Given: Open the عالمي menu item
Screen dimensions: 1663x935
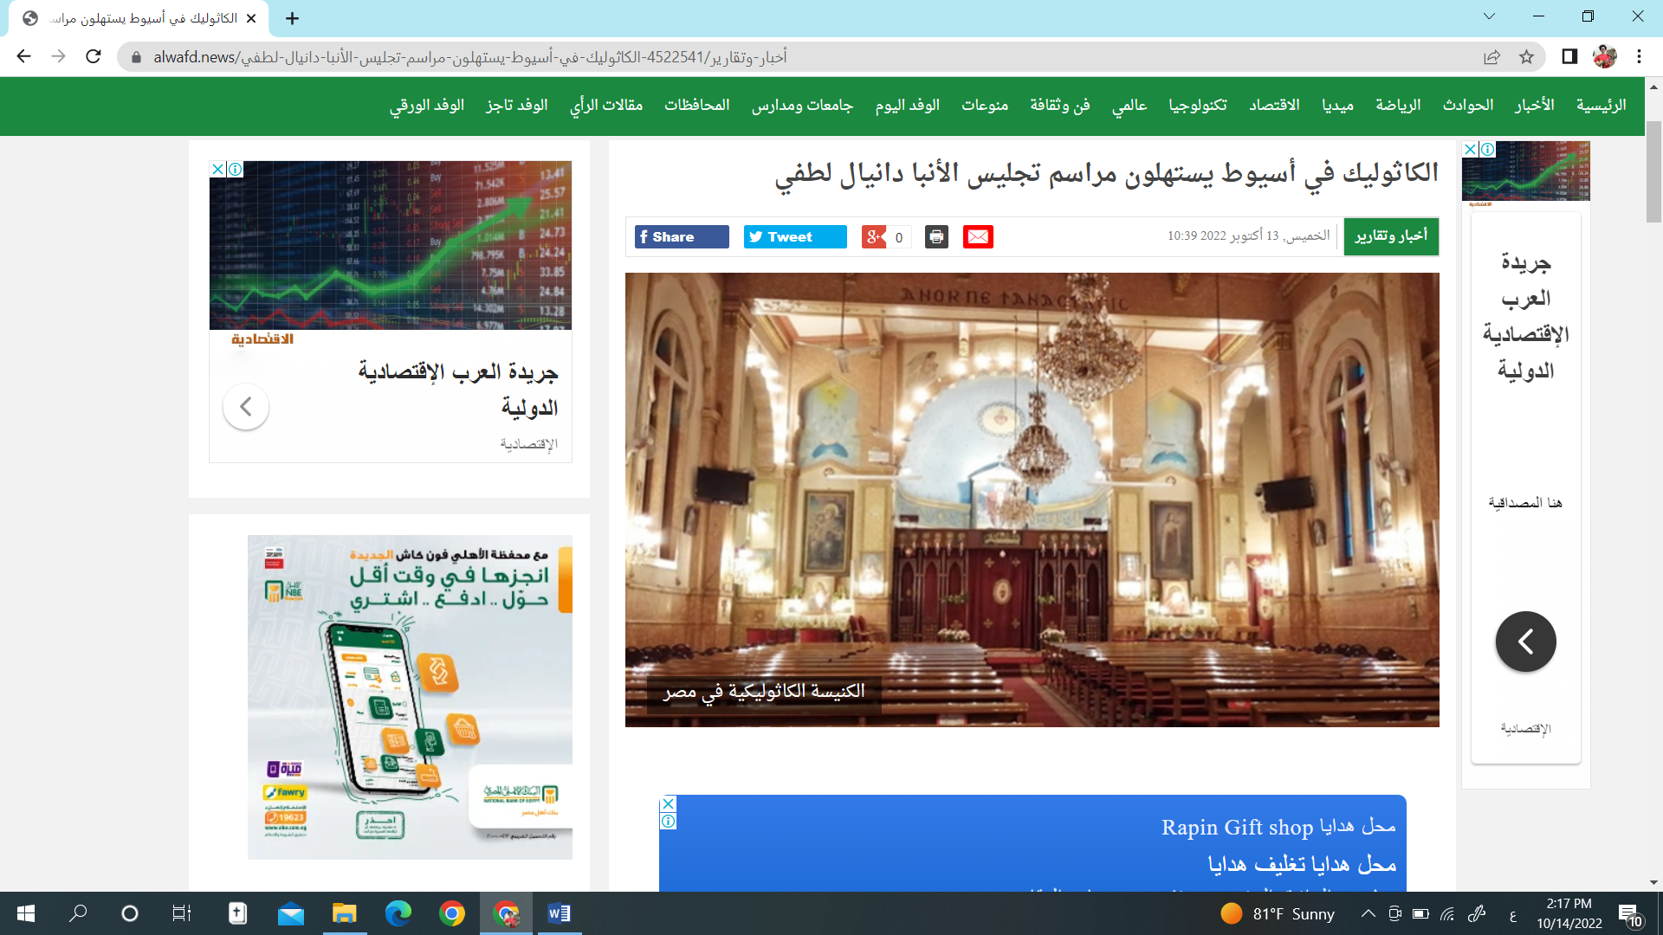Looking at the screenshot, I should [1129, 105].
